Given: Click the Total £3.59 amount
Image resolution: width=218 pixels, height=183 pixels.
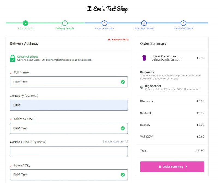Looking at the screenshot, I should [201, 151].
